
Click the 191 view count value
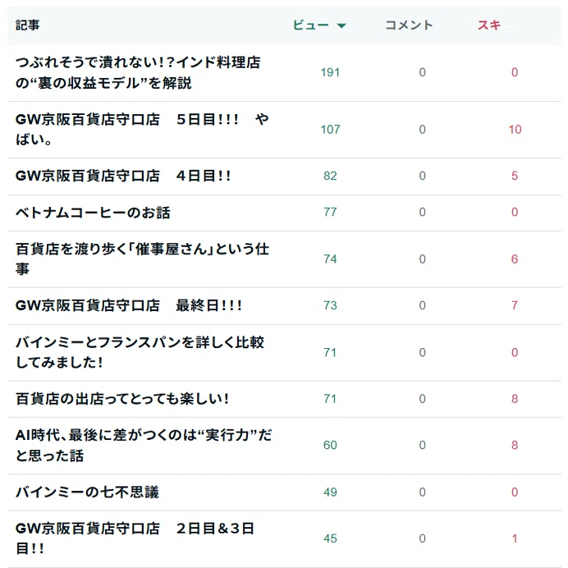(x=330, y=72)
